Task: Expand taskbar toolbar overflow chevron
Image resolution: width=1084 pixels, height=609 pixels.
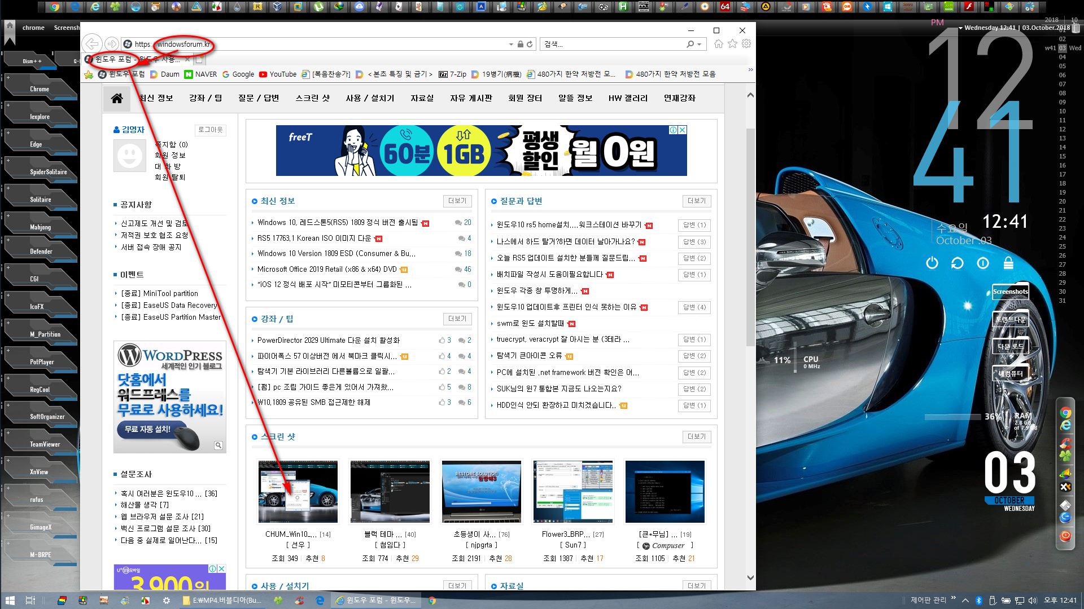Action: pos(954,598)
